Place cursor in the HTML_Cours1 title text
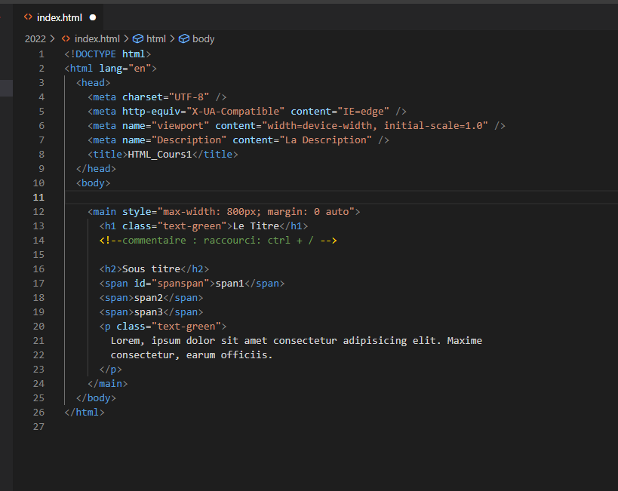Image resolution: width=618 pixels, height=491 pixels. (x=160, y=154)
